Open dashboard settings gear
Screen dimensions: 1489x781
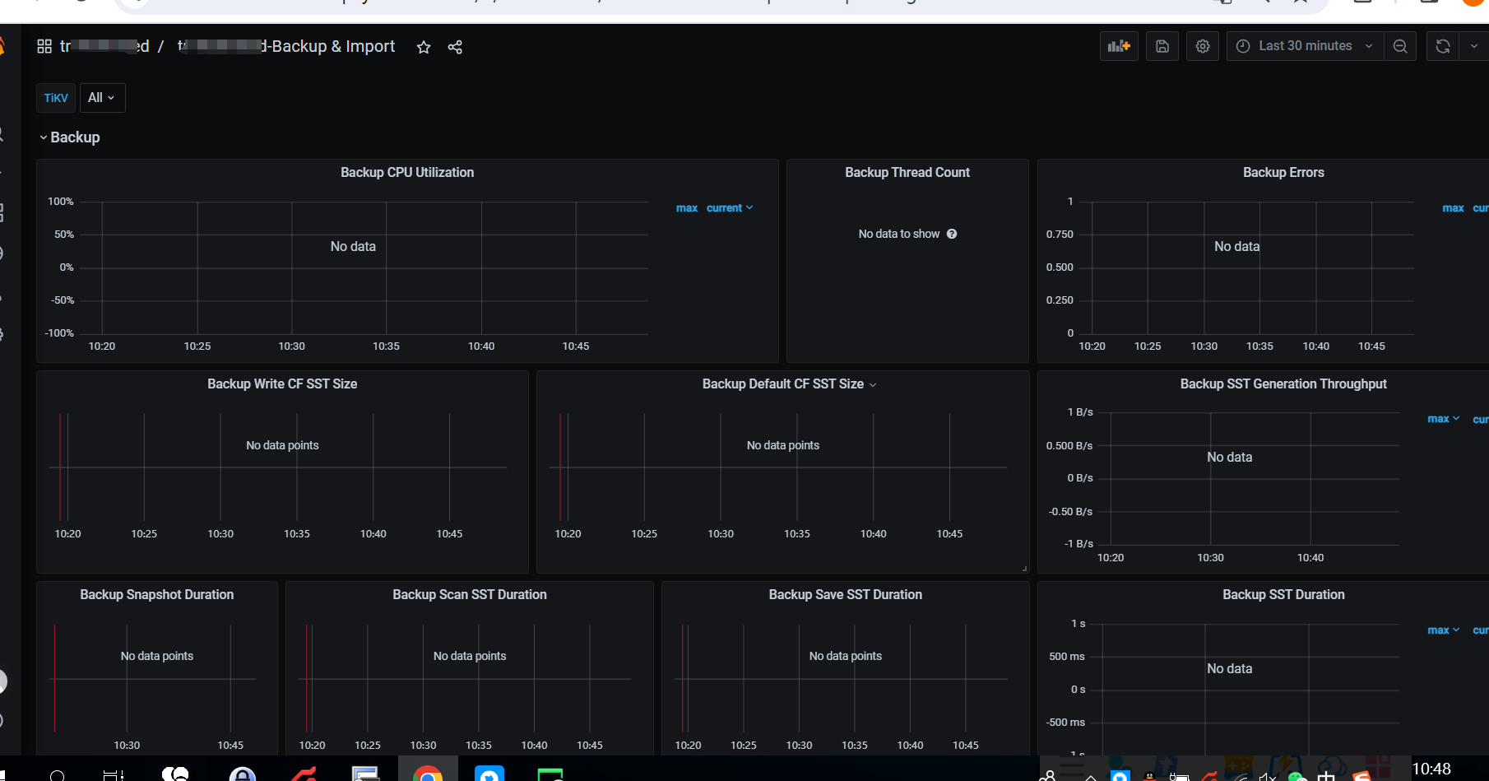pos(1202,46)
